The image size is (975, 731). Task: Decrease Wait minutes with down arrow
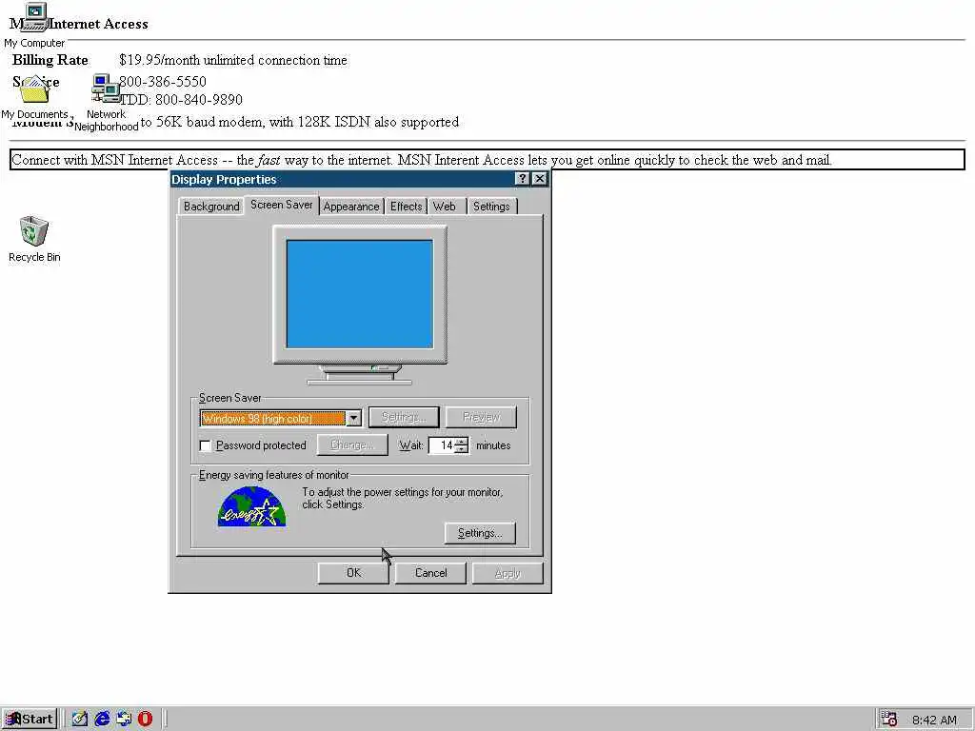click(462, 449)
